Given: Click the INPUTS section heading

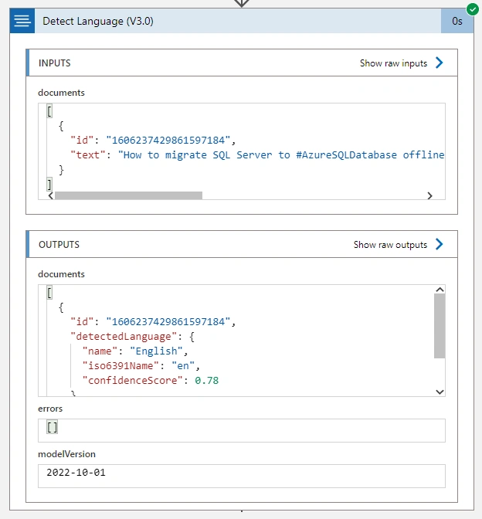Looking at the screenshot, I should [x=55, y=63].
